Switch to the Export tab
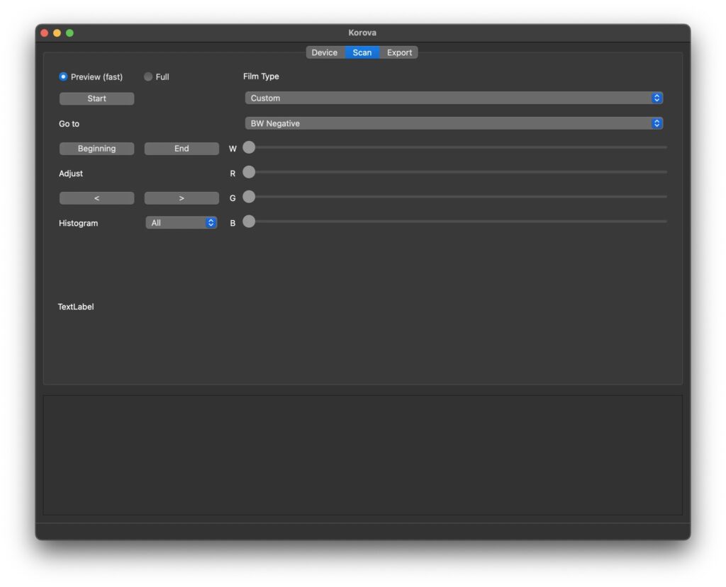 click(x=399, y=52)
